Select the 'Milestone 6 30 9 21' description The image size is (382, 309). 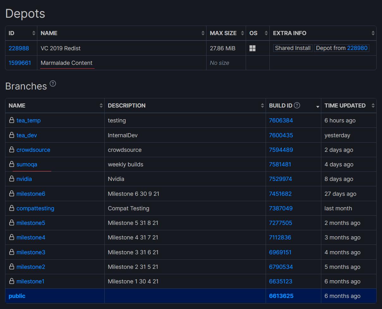pos(133,194)
